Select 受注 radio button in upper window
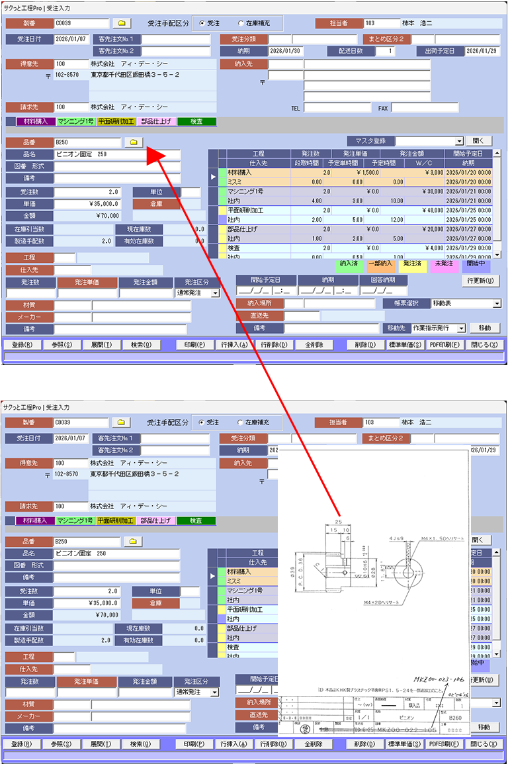The height and width of the screenshot is (768, 508). (202, 23)
